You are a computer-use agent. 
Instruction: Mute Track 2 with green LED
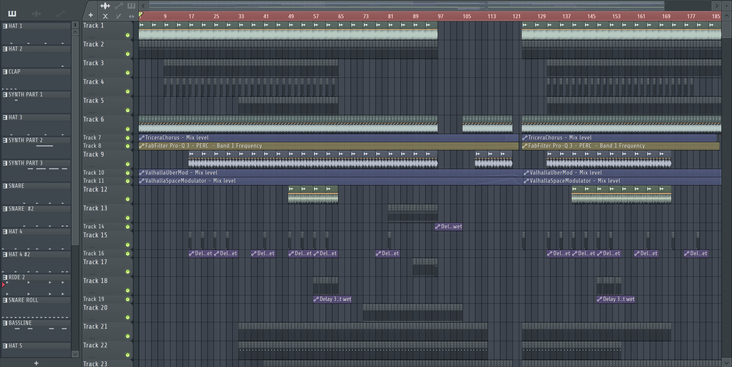click(x=128, y=54)
